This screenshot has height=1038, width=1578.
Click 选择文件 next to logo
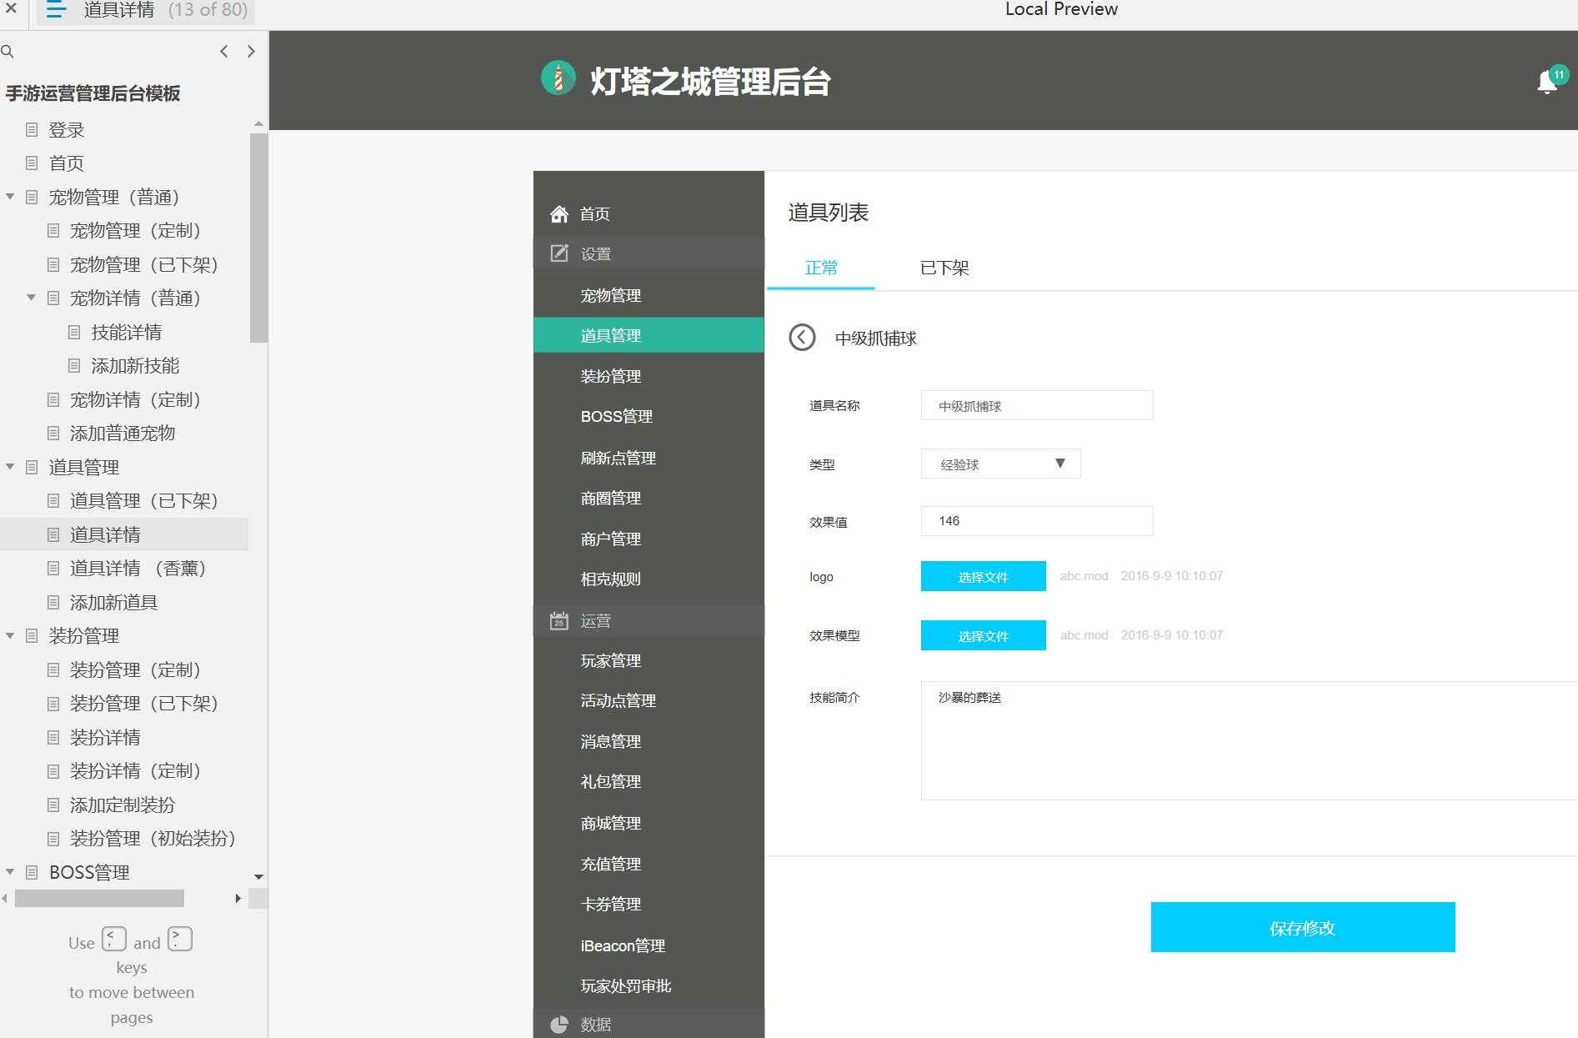pyautogui.click(x=983, y=576)
